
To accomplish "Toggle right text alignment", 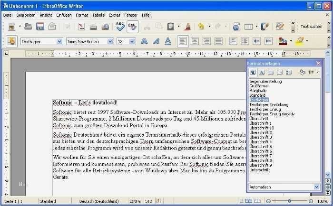I will (x=206, y=41).
